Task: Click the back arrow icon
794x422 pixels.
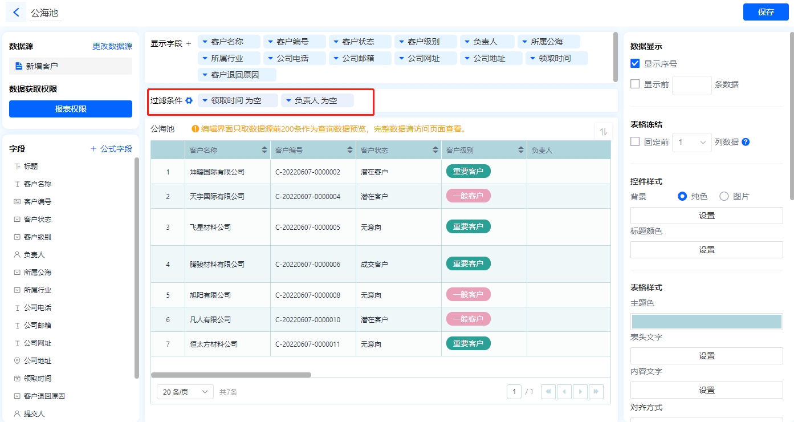Action: [17, 12]
